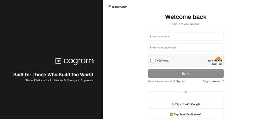
Task: Click the Sign in with Microsoft text
Action: point(188,114)
